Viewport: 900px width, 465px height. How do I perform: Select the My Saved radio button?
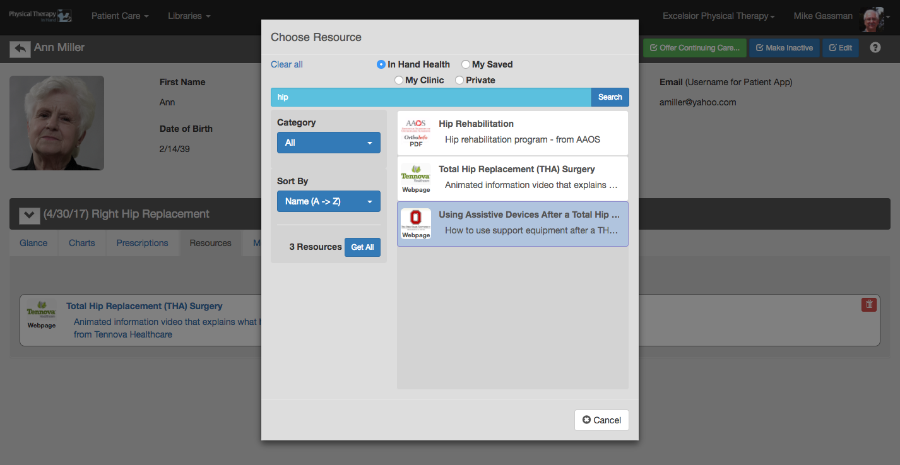tap(466, 64)
